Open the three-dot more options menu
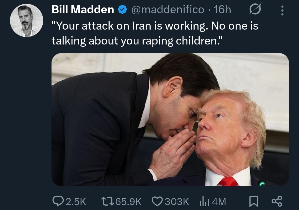 pos(282,11)
